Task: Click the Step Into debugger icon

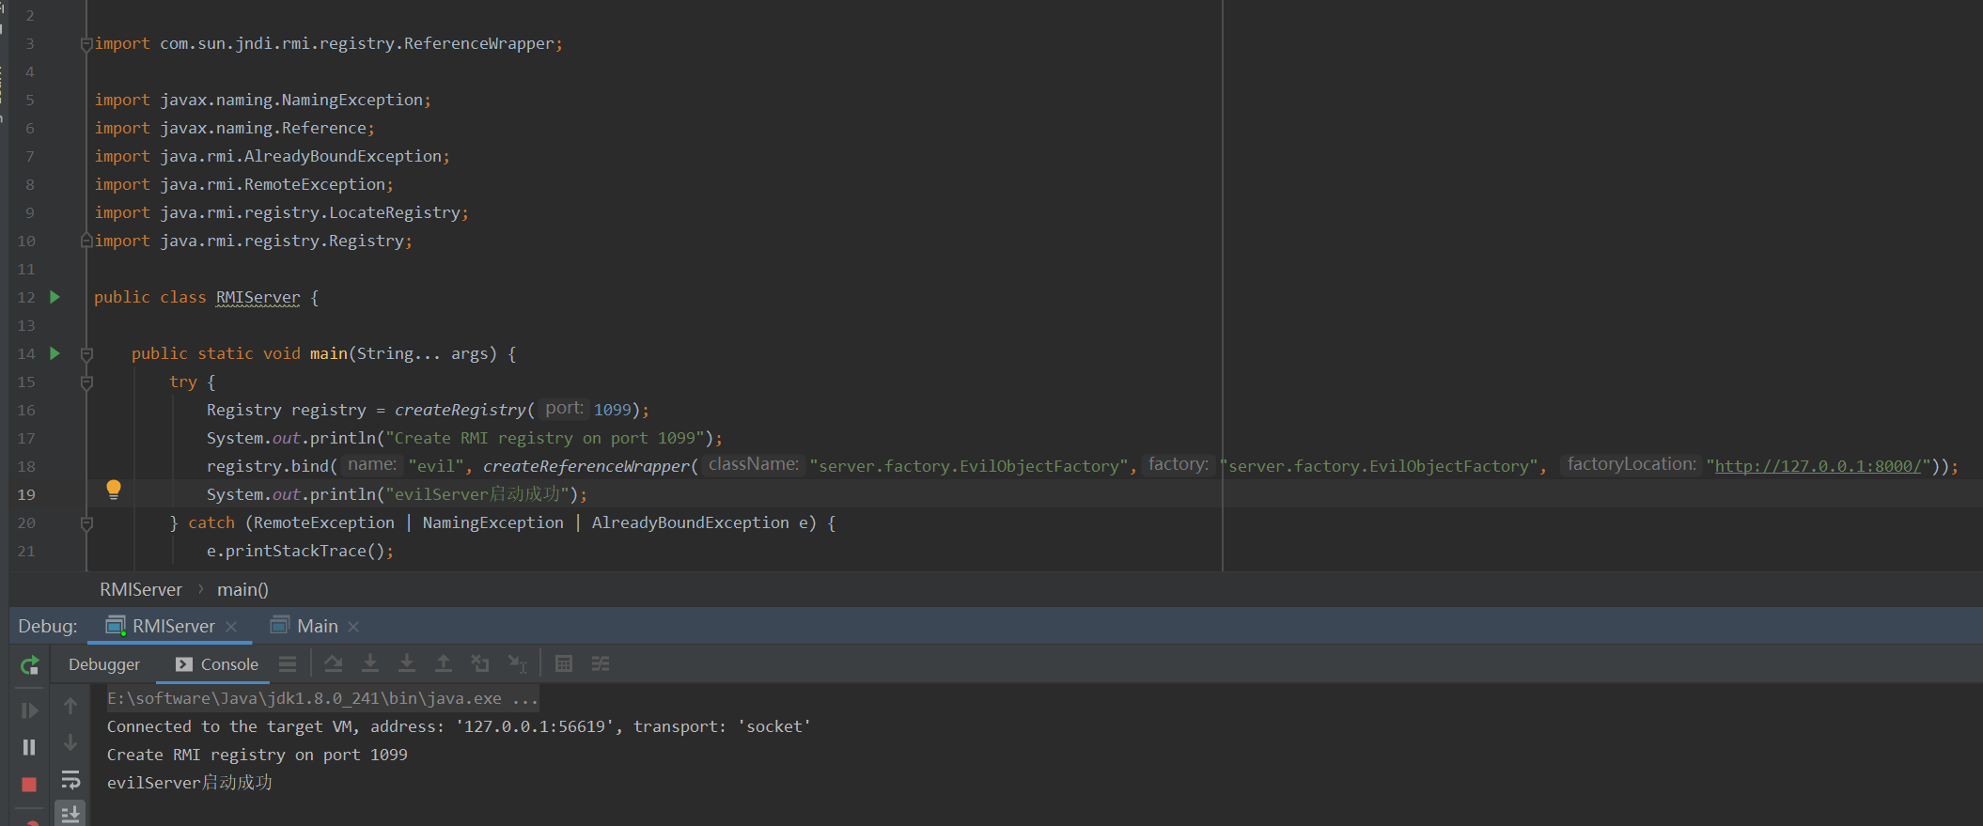Action: pos(370,664)
